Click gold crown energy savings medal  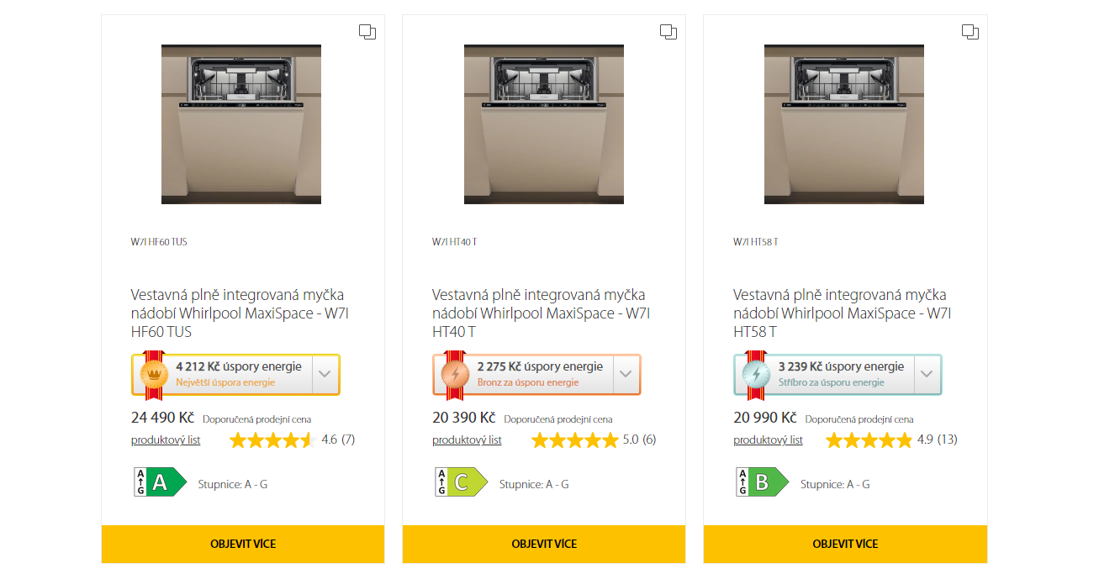click(x=154, y=374)
